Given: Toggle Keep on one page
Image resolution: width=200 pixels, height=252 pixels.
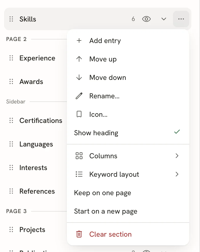Looking at the screenshot, I should pyautogui.click(x=128, y=193).
